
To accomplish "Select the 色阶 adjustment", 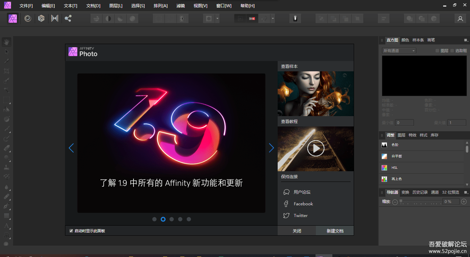I will point(422,145).
